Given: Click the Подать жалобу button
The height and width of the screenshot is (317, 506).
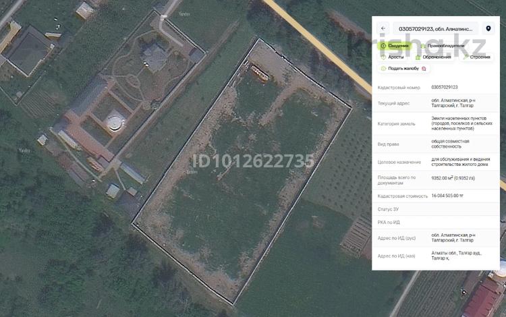Looking at the screenshot, I should point(403,68).
